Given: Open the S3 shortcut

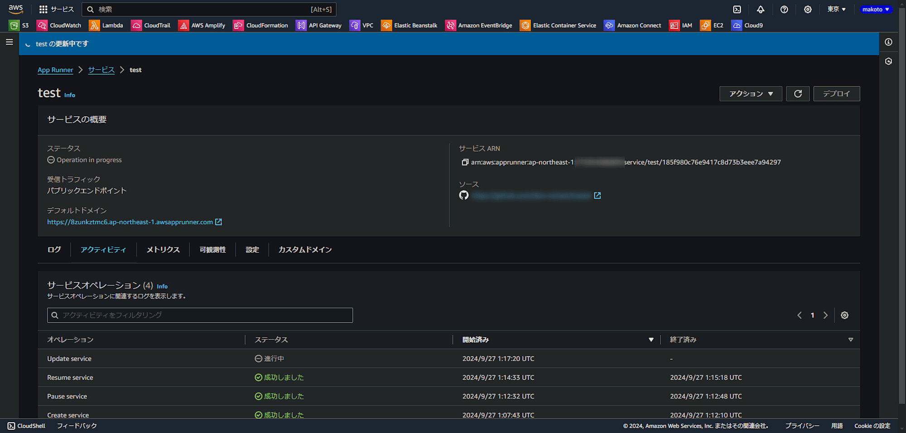Looking at the screenshot, I should click(x=19, y=25).
